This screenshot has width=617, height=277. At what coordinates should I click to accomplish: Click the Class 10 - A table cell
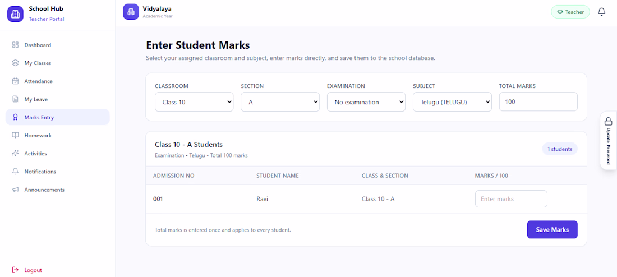(377, 199)
